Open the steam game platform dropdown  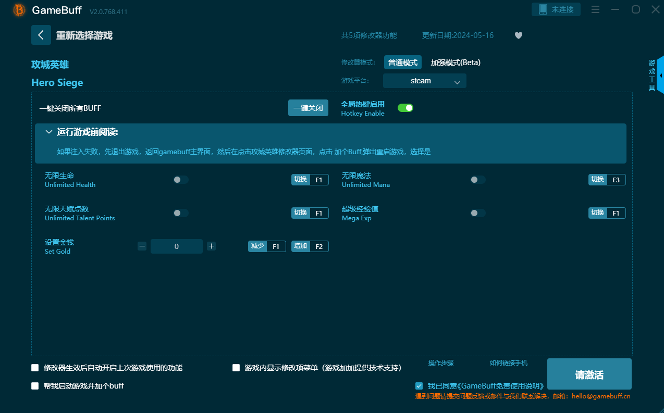tap(424, 81)
